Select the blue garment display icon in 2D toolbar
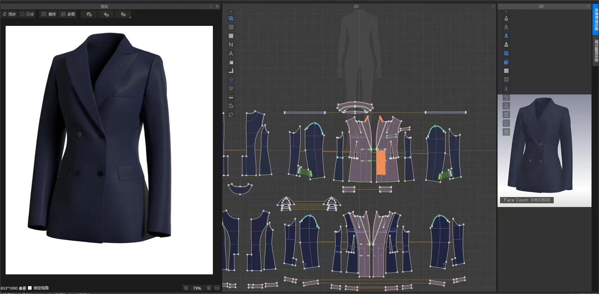 point(231,80)
